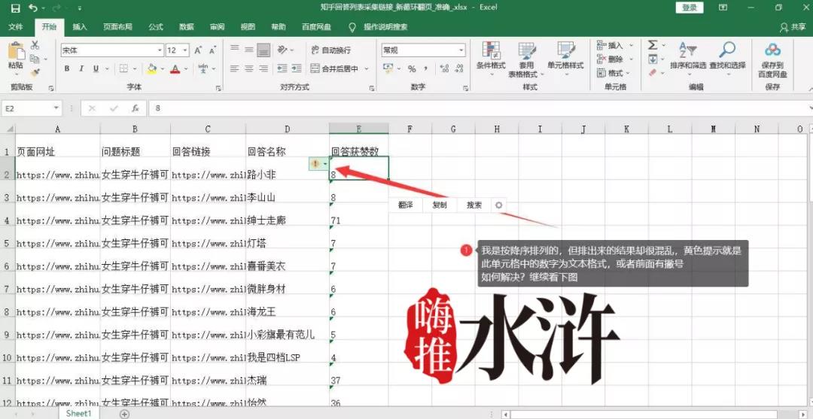Toggle Bold formatting
The width and height of the screenshot is (813, 419).
coord(67,68)
